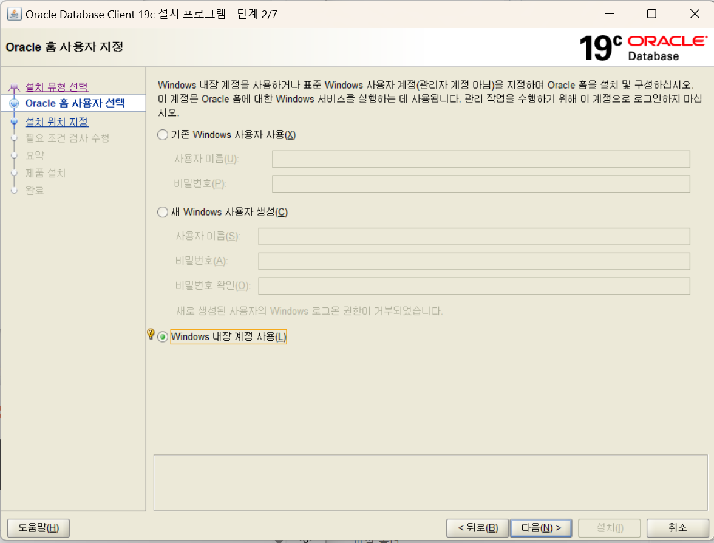Maximize the installer window
Image resolution: width=714 pixels, height=543 pixels.
[651, 14]
